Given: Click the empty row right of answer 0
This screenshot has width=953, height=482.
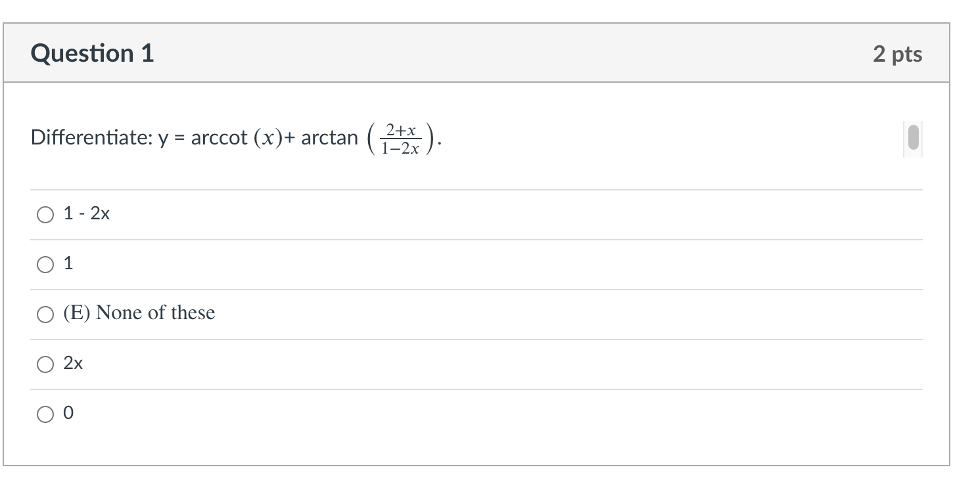Looking at the screenshot, I should pyautogui.click(x=498, y=414).
